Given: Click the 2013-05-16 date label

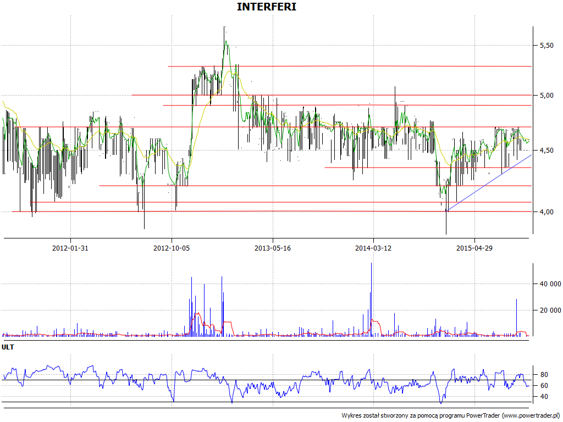Looking at the screenshot, I should 273,248.
